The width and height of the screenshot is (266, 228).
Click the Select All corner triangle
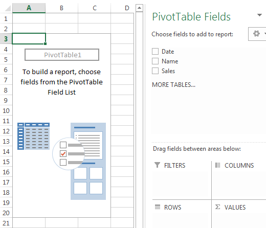click(8, 8)
